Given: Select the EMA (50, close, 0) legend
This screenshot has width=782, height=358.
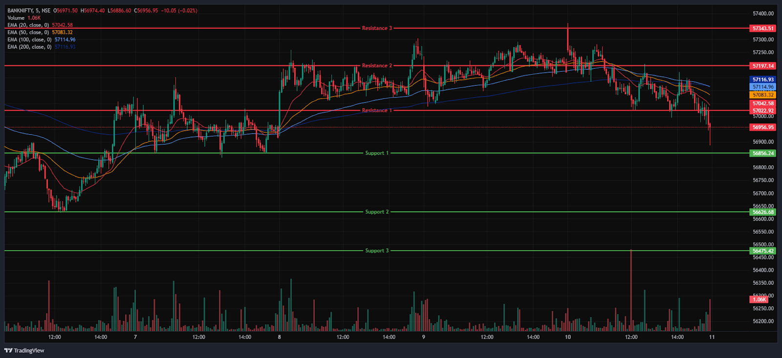Looking at the screenshot, I should [x=28, y=33].
